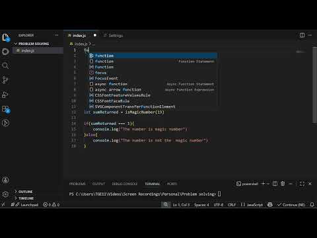Choose 'CSSFontFeatureValuesRule' suggestion
317x238 pixels.
153,95
